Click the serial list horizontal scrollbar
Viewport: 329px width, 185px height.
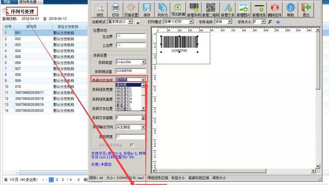[x=53, y=173]
